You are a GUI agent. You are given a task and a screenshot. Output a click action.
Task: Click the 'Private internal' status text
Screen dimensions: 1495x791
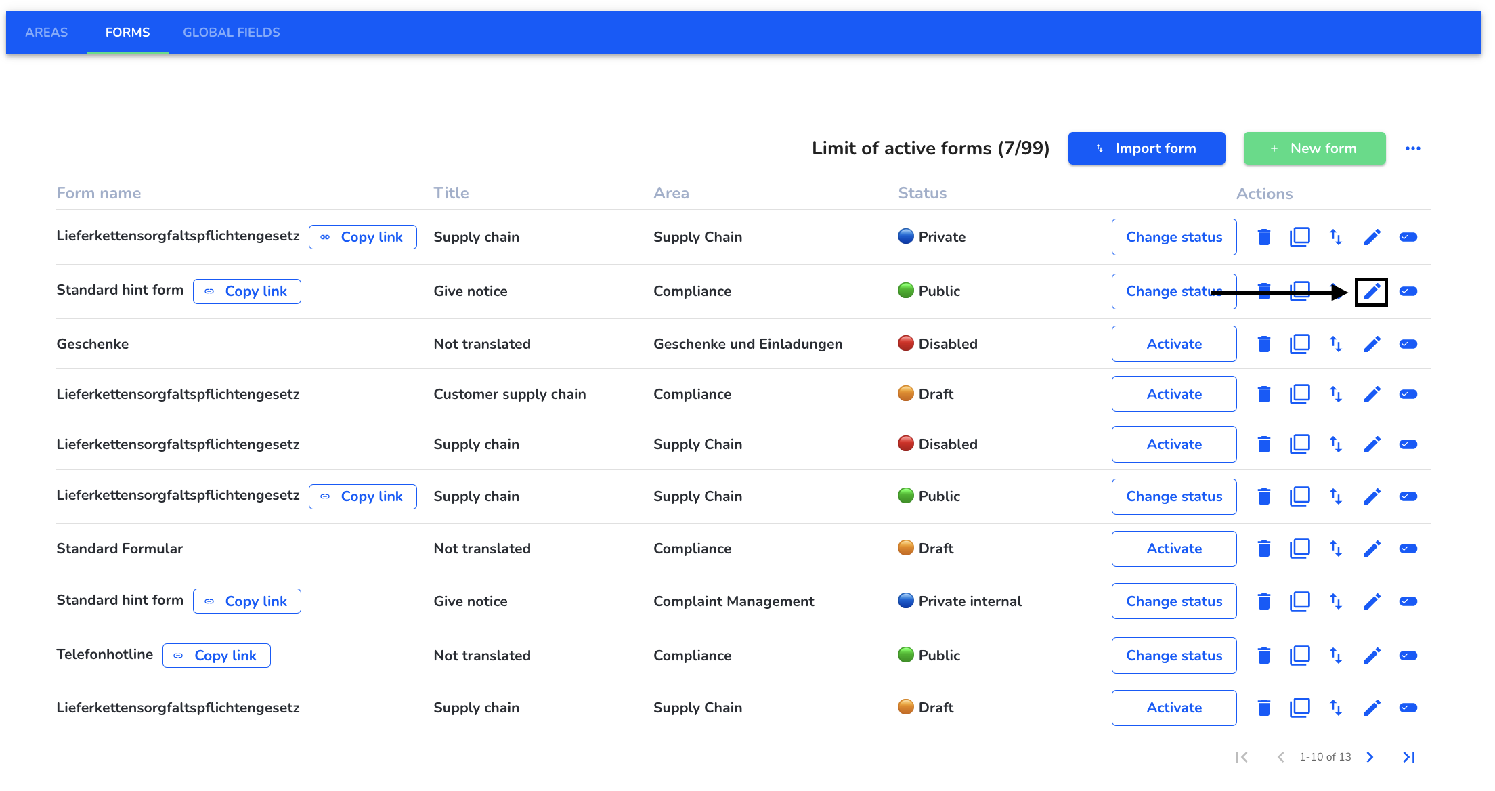970,601
